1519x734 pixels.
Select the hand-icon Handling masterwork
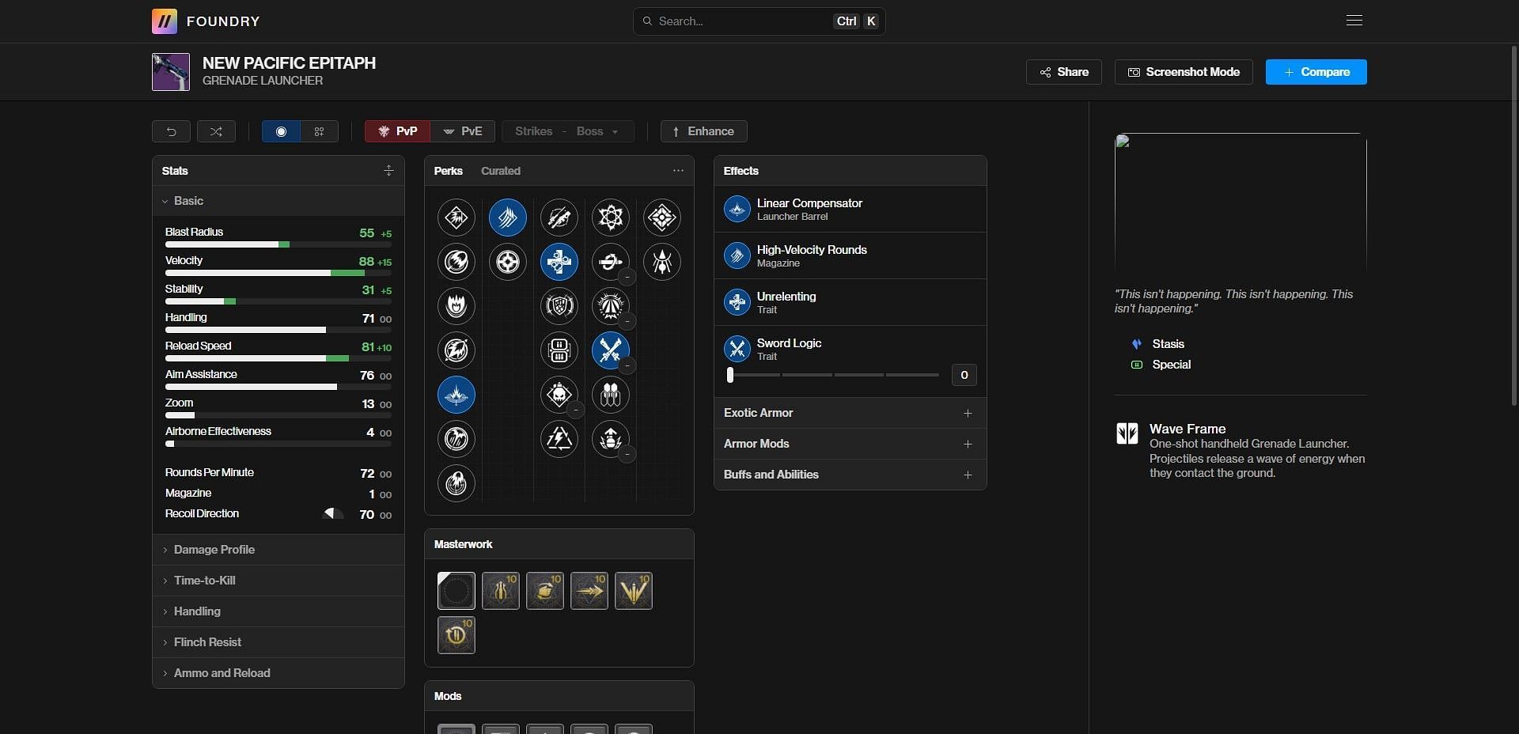pos(545,591)
